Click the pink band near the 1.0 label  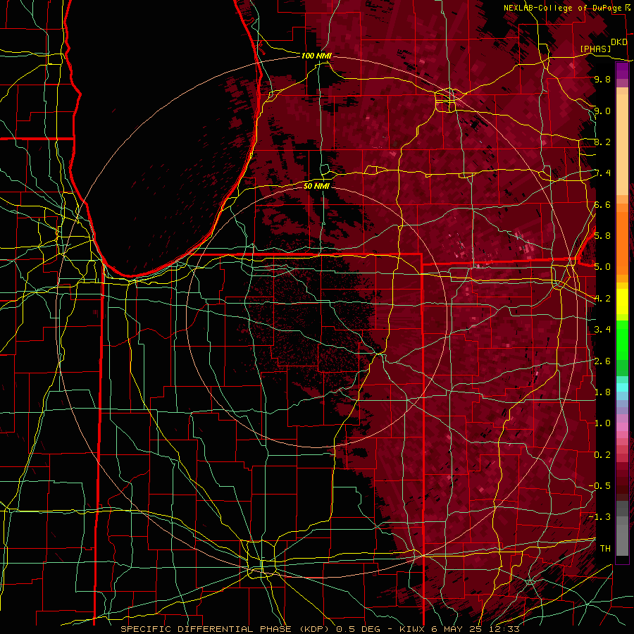coord(622,427)
